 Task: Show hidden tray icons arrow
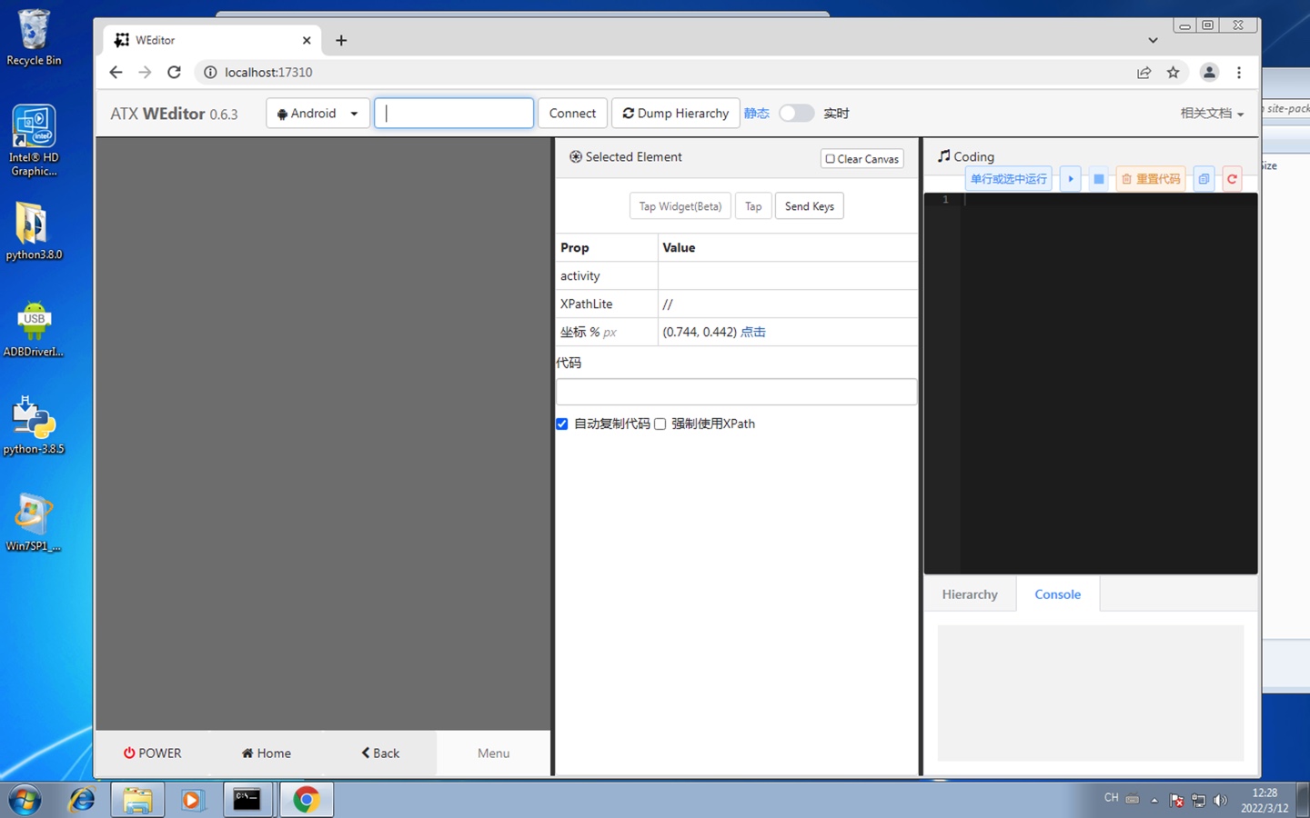[1154, 800]
